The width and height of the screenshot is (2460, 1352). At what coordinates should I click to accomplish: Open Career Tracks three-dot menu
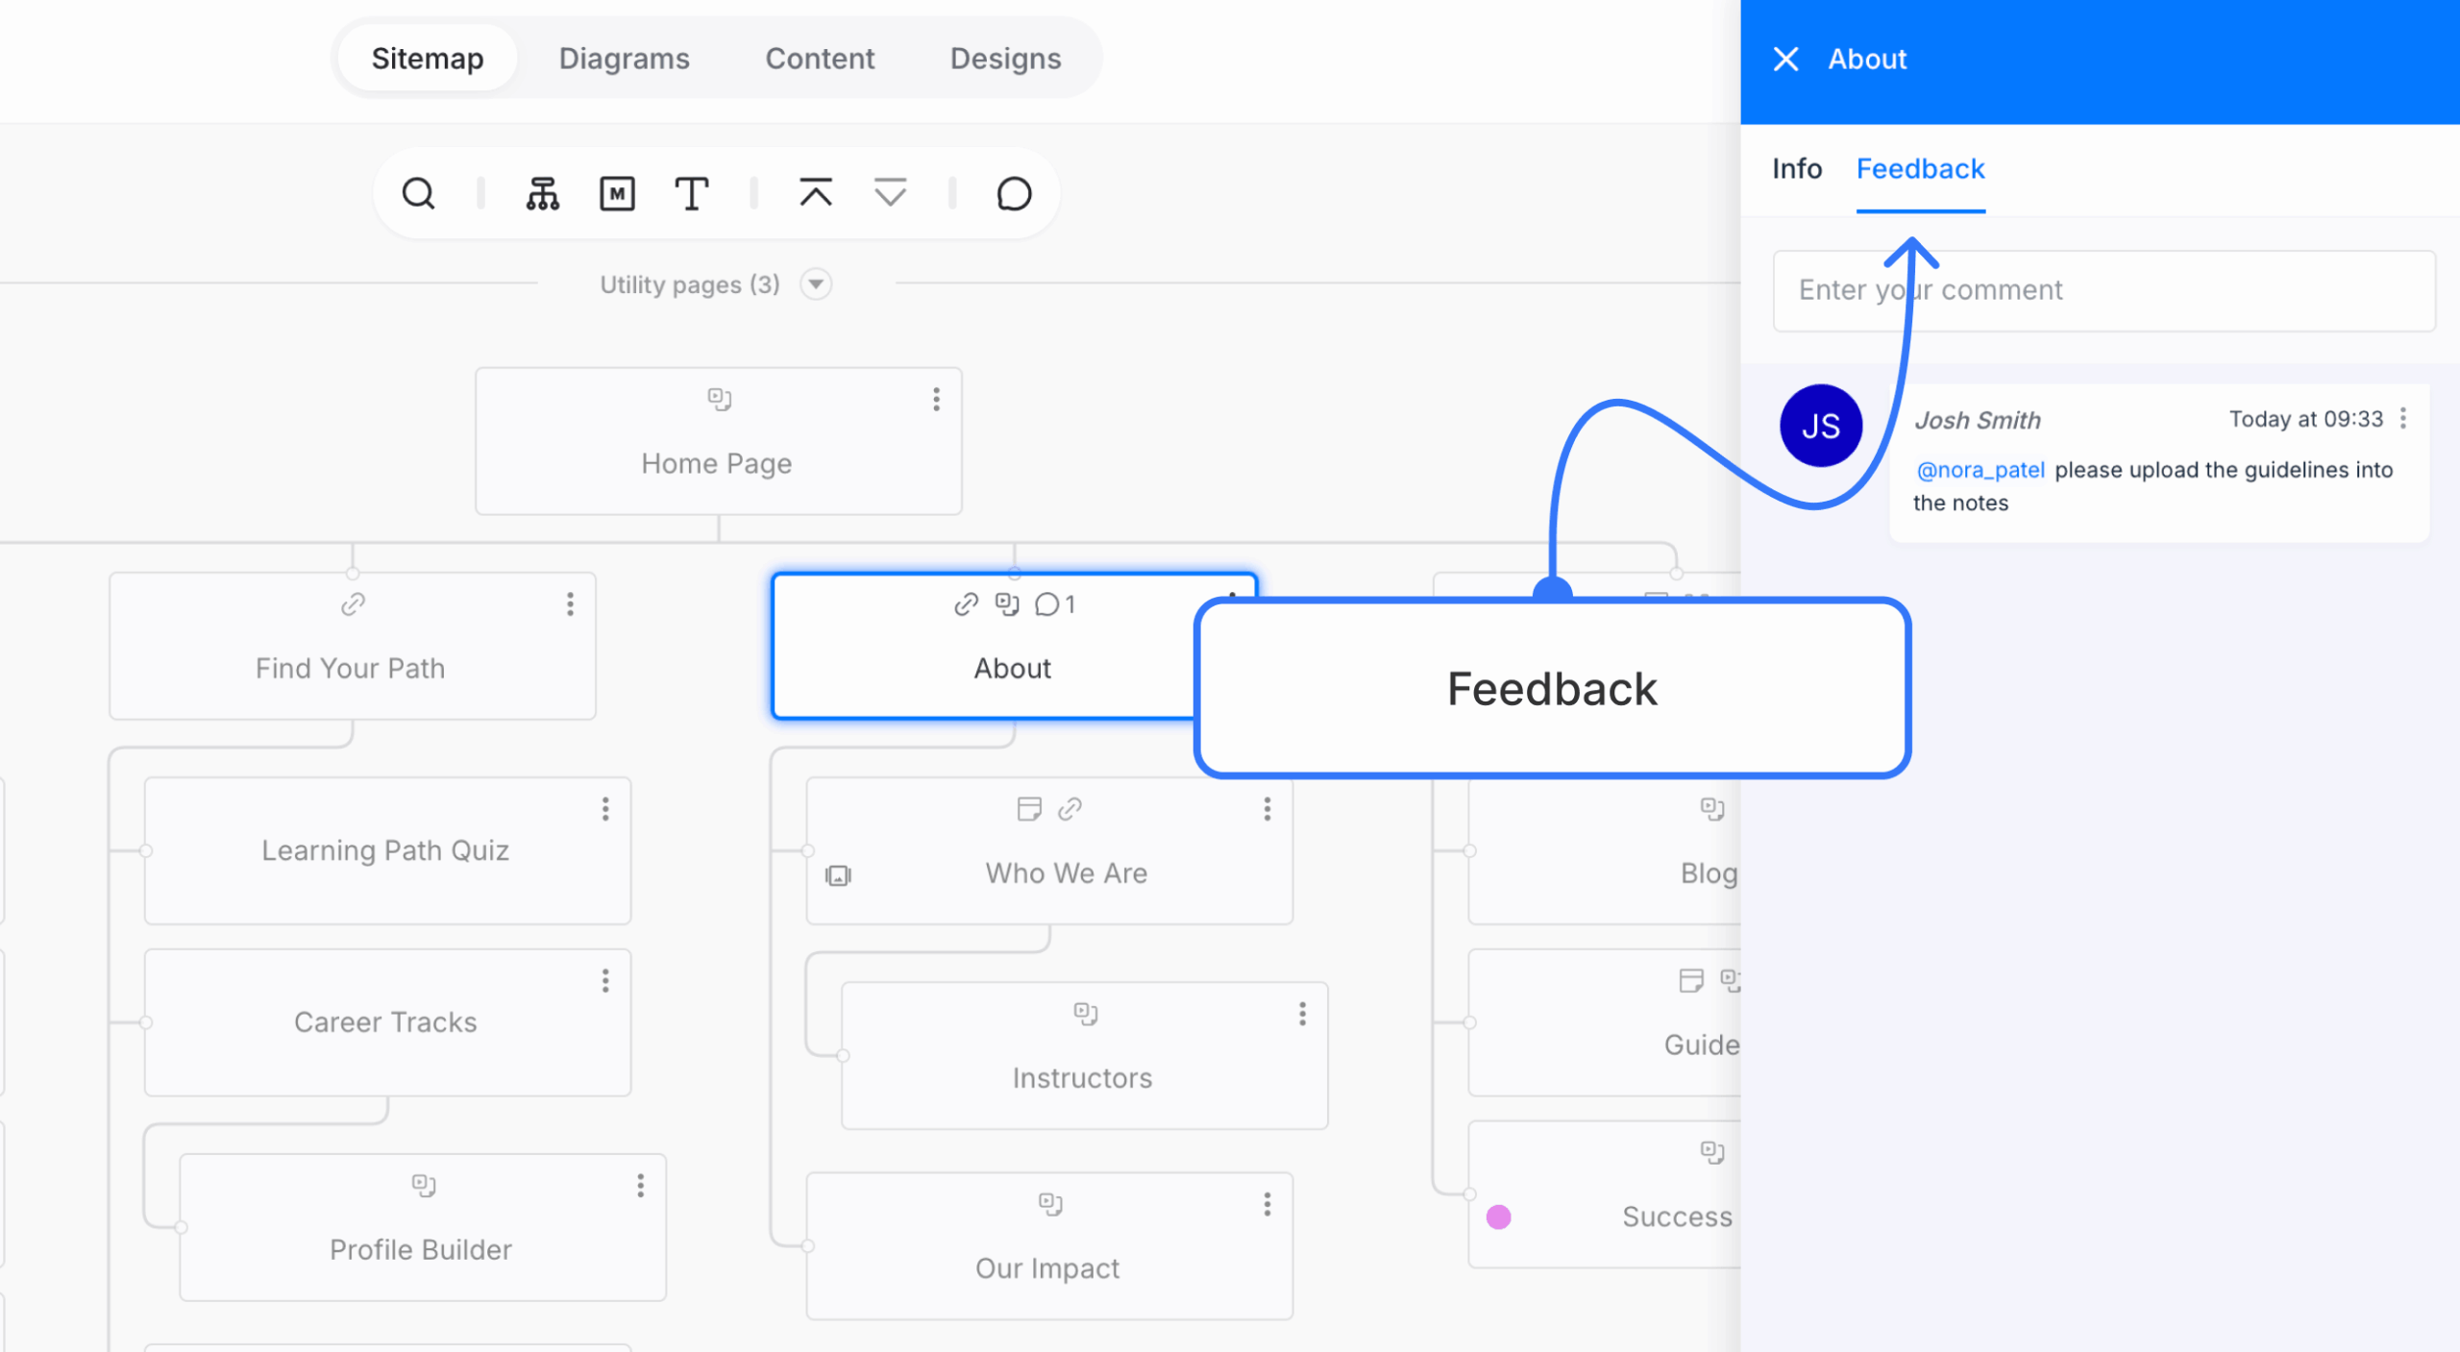[605, 980]
